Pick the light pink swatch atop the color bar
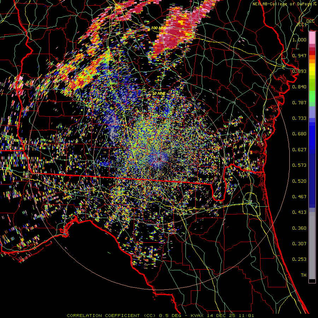 [312, 37]
